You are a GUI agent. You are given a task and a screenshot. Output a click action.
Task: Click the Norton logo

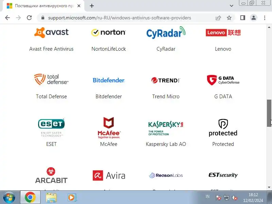(x=108, y=32)
